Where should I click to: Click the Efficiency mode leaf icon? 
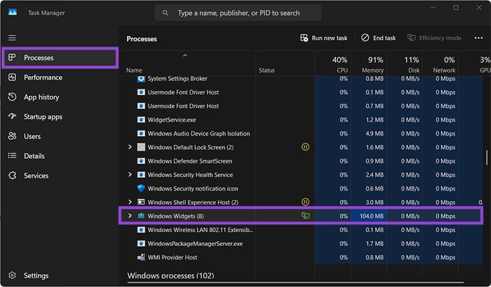point(411,38)
